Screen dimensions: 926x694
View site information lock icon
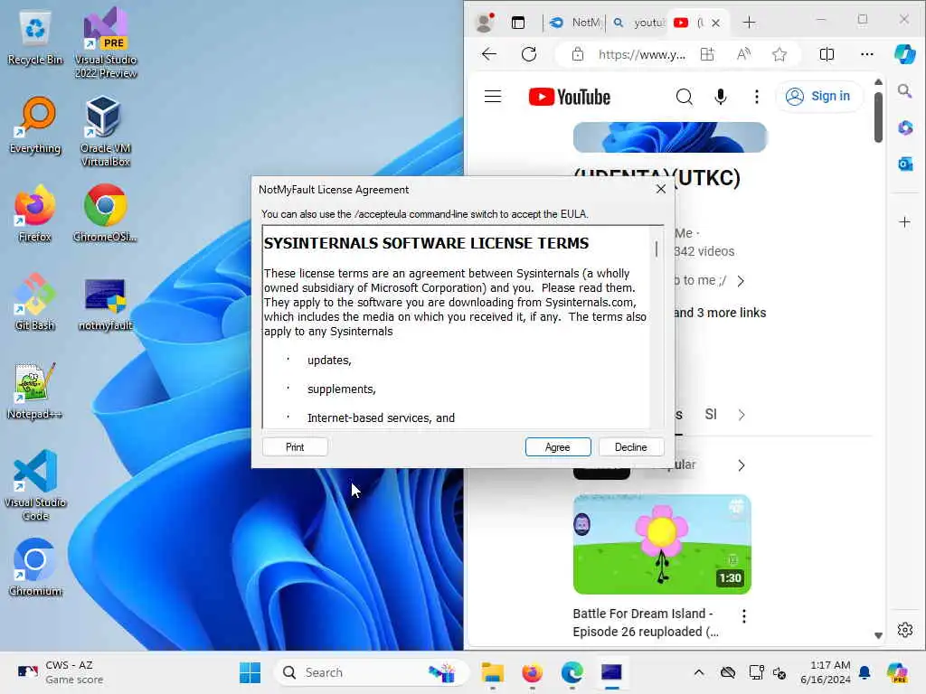(x=578, y=54)
